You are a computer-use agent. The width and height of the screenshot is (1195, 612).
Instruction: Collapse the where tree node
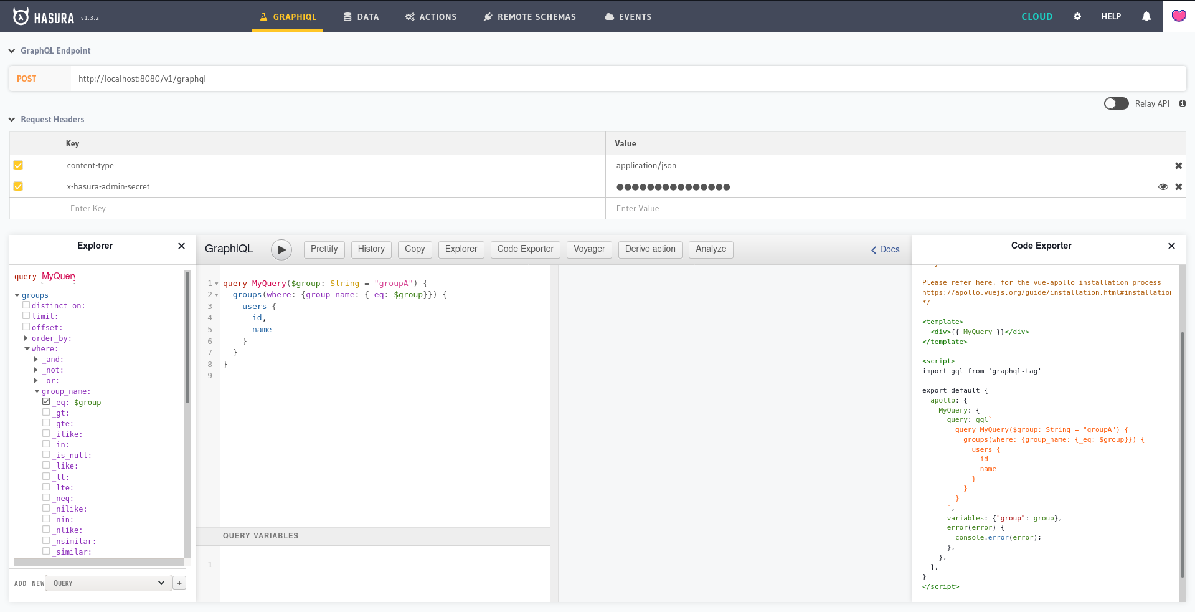(27, 349)
